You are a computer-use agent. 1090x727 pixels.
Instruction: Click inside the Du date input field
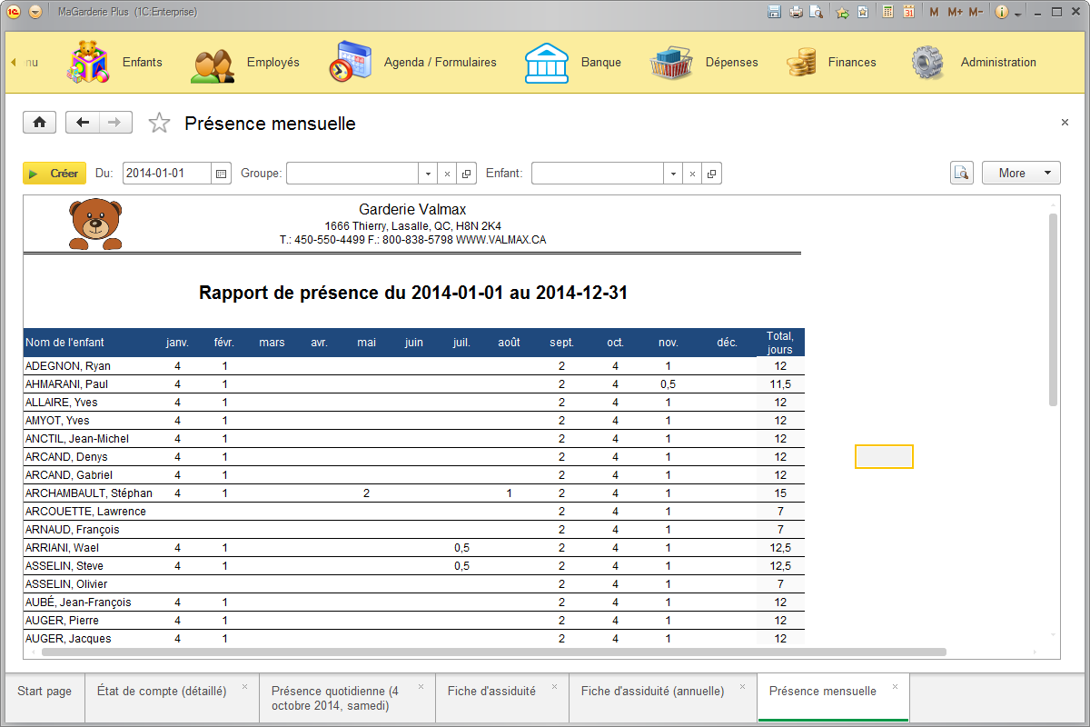point(168,173)
